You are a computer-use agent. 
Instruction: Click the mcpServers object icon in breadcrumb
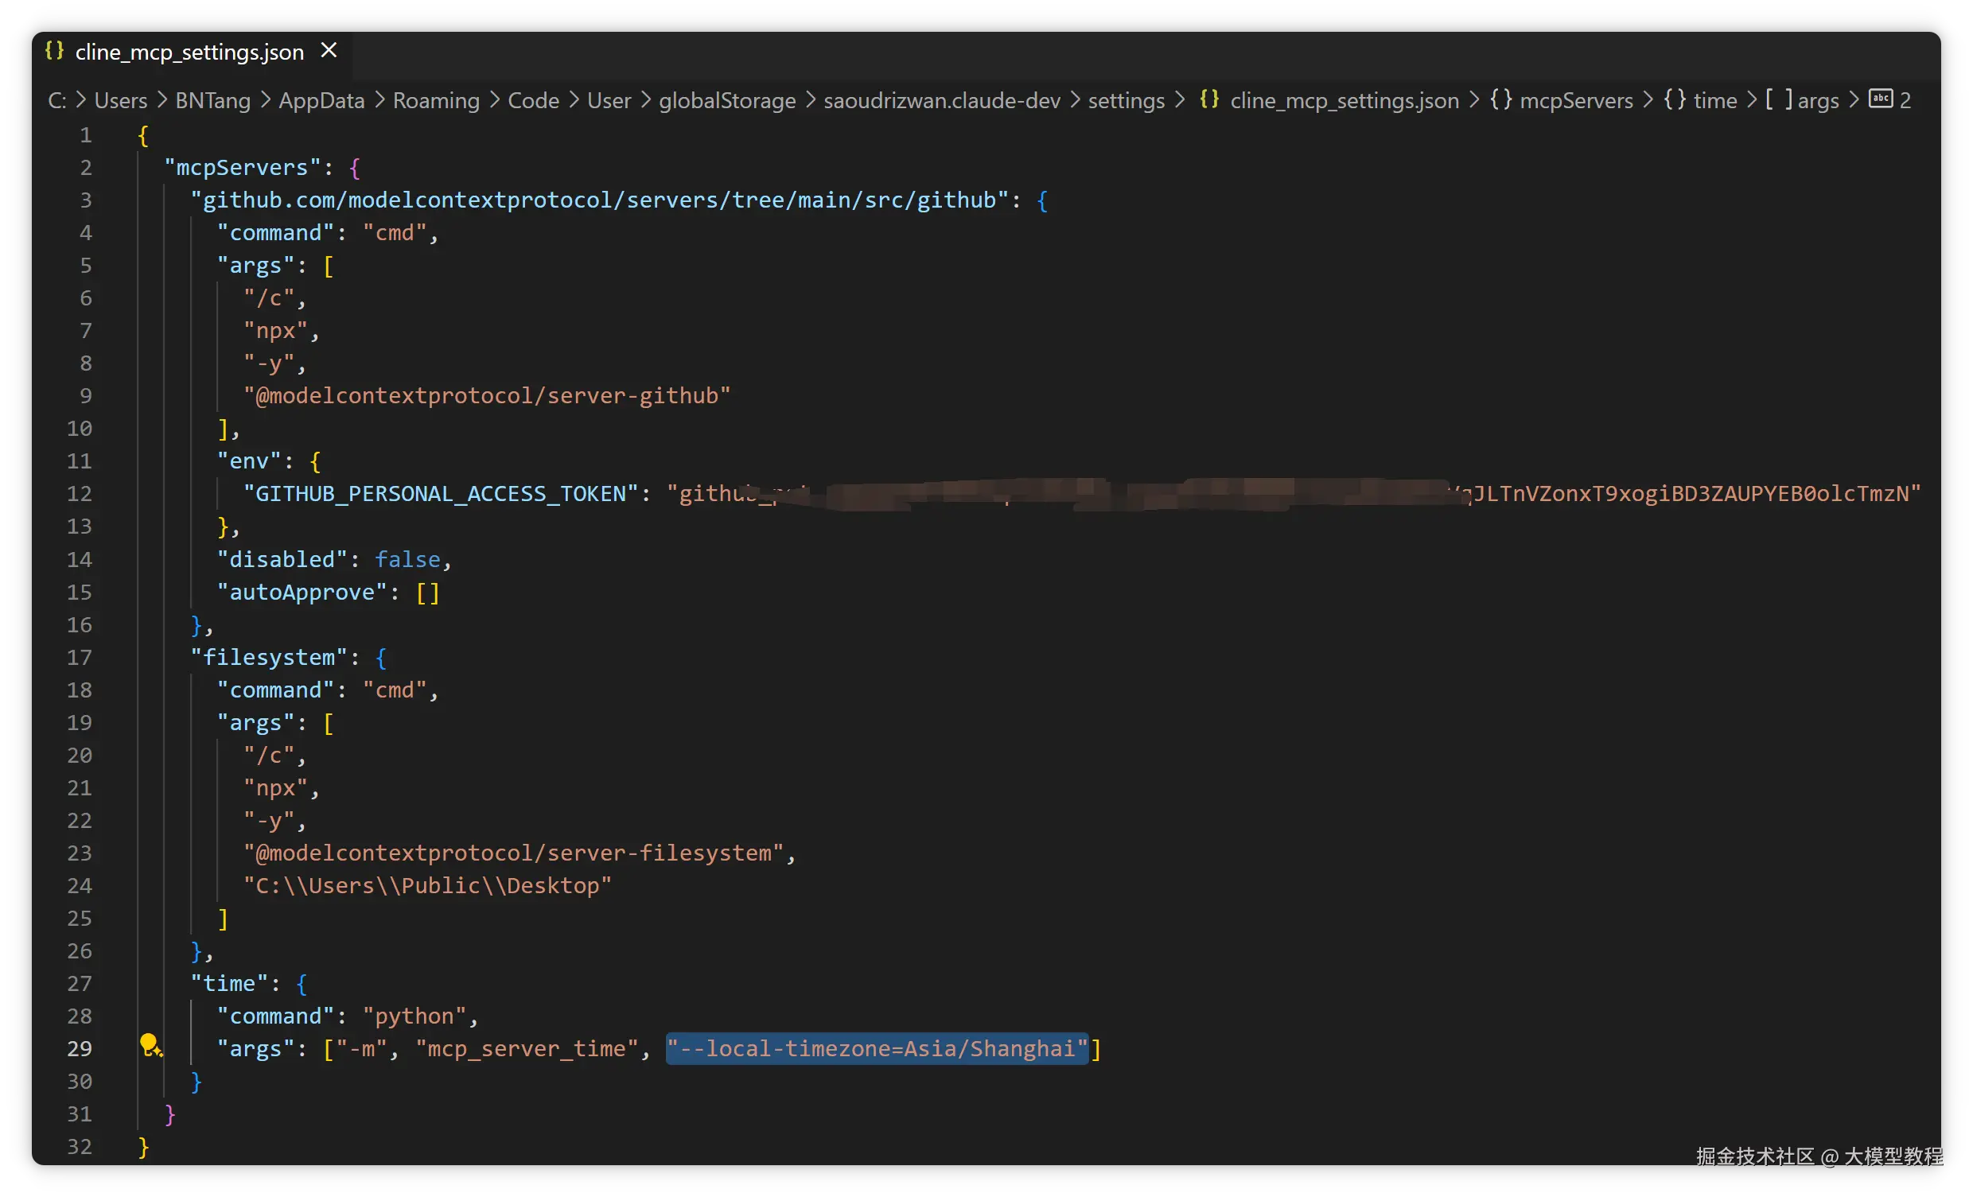(1500, 99)
